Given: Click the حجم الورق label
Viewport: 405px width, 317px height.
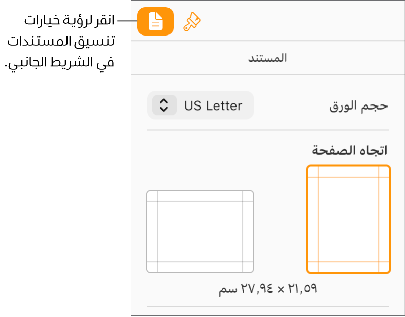Looking at the screenshot, I should coord(359,106).
